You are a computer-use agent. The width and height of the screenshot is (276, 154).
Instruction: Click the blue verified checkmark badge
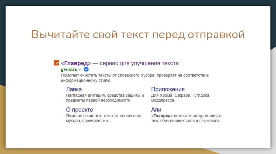click(x=86, y=69)
